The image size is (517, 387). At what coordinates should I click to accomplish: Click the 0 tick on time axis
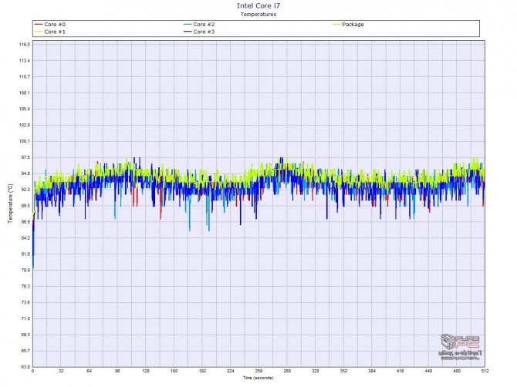[x=32, y=371]
